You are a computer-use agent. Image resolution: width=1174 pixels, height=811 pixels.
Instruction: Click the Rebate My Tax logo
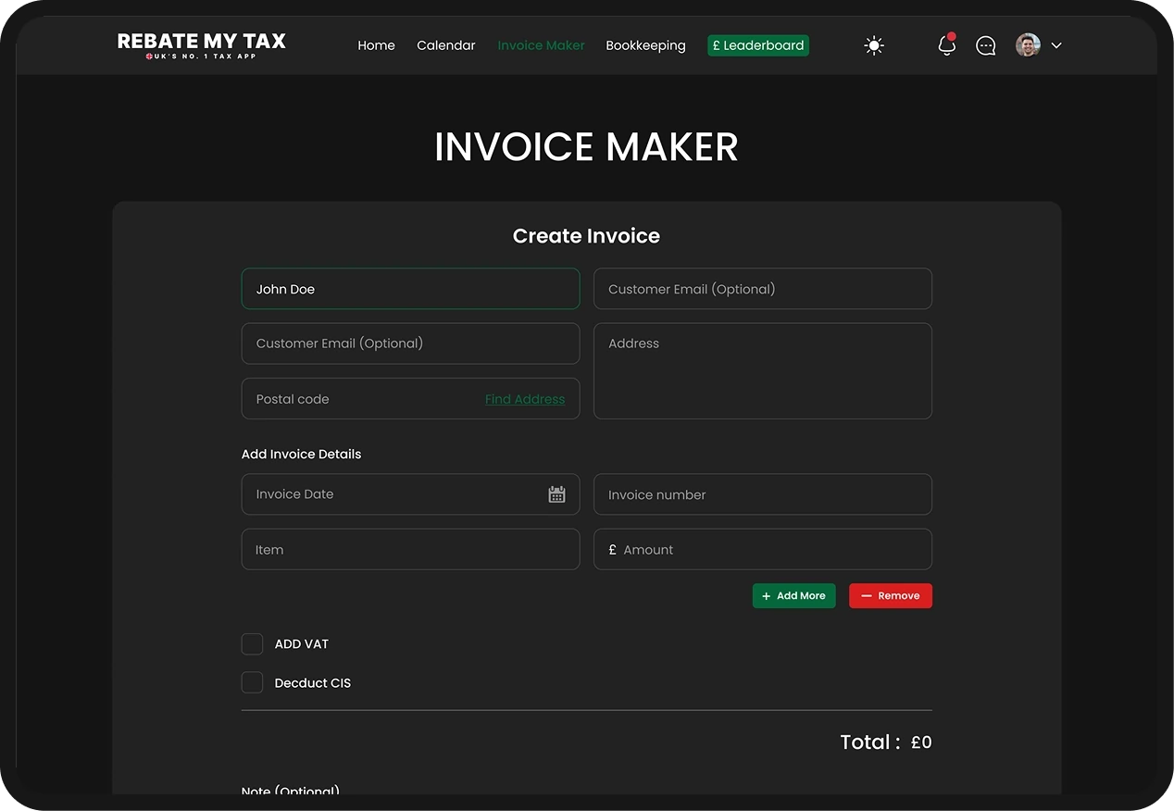pos(202,45)
